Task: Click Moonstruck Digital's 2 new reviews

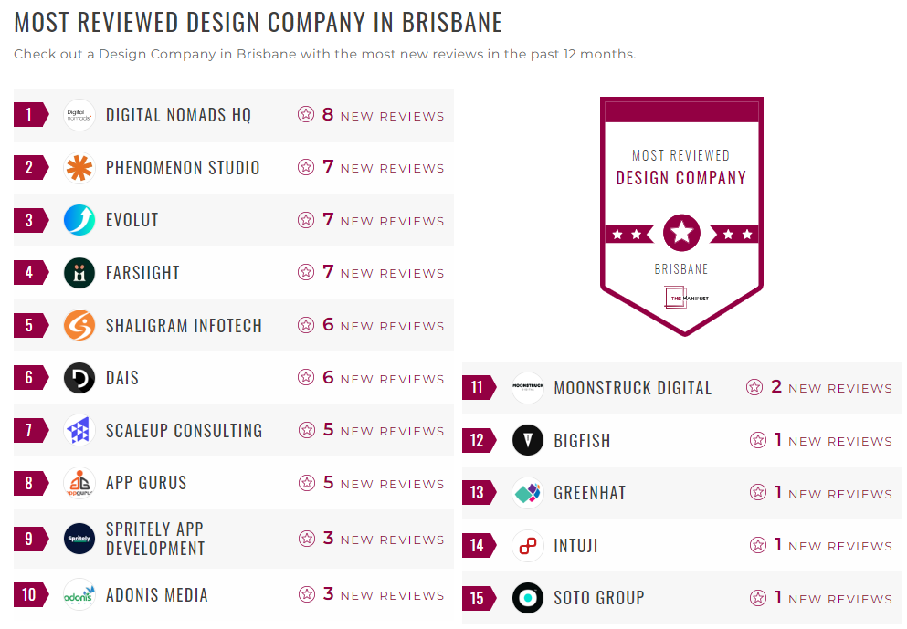Action: pyautogui.click(x=830, y=388)
